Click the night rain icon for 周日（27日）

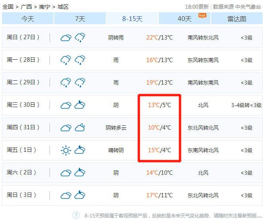click(x=80, y=38)
